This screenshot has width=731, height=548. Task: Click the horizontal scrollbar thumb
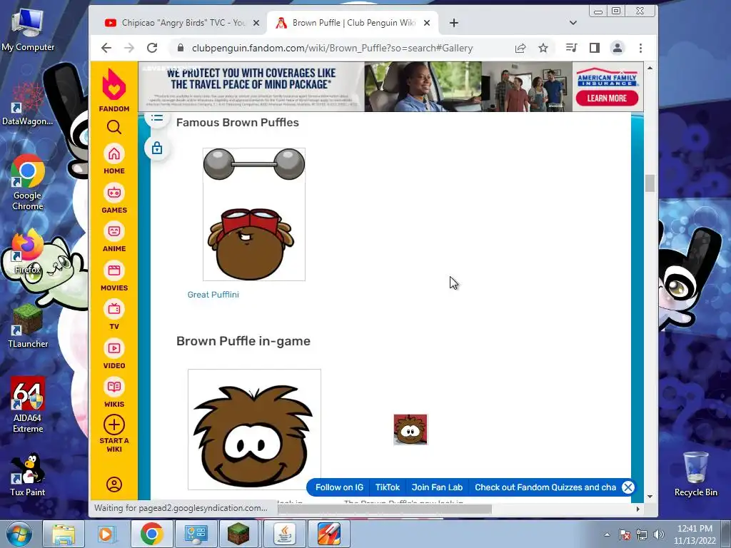[385, 509]
